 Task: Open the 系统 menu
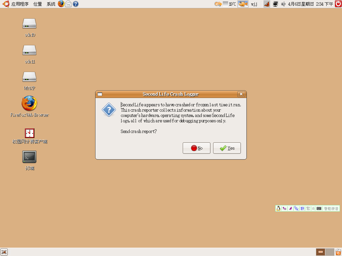tap(51, 4)
